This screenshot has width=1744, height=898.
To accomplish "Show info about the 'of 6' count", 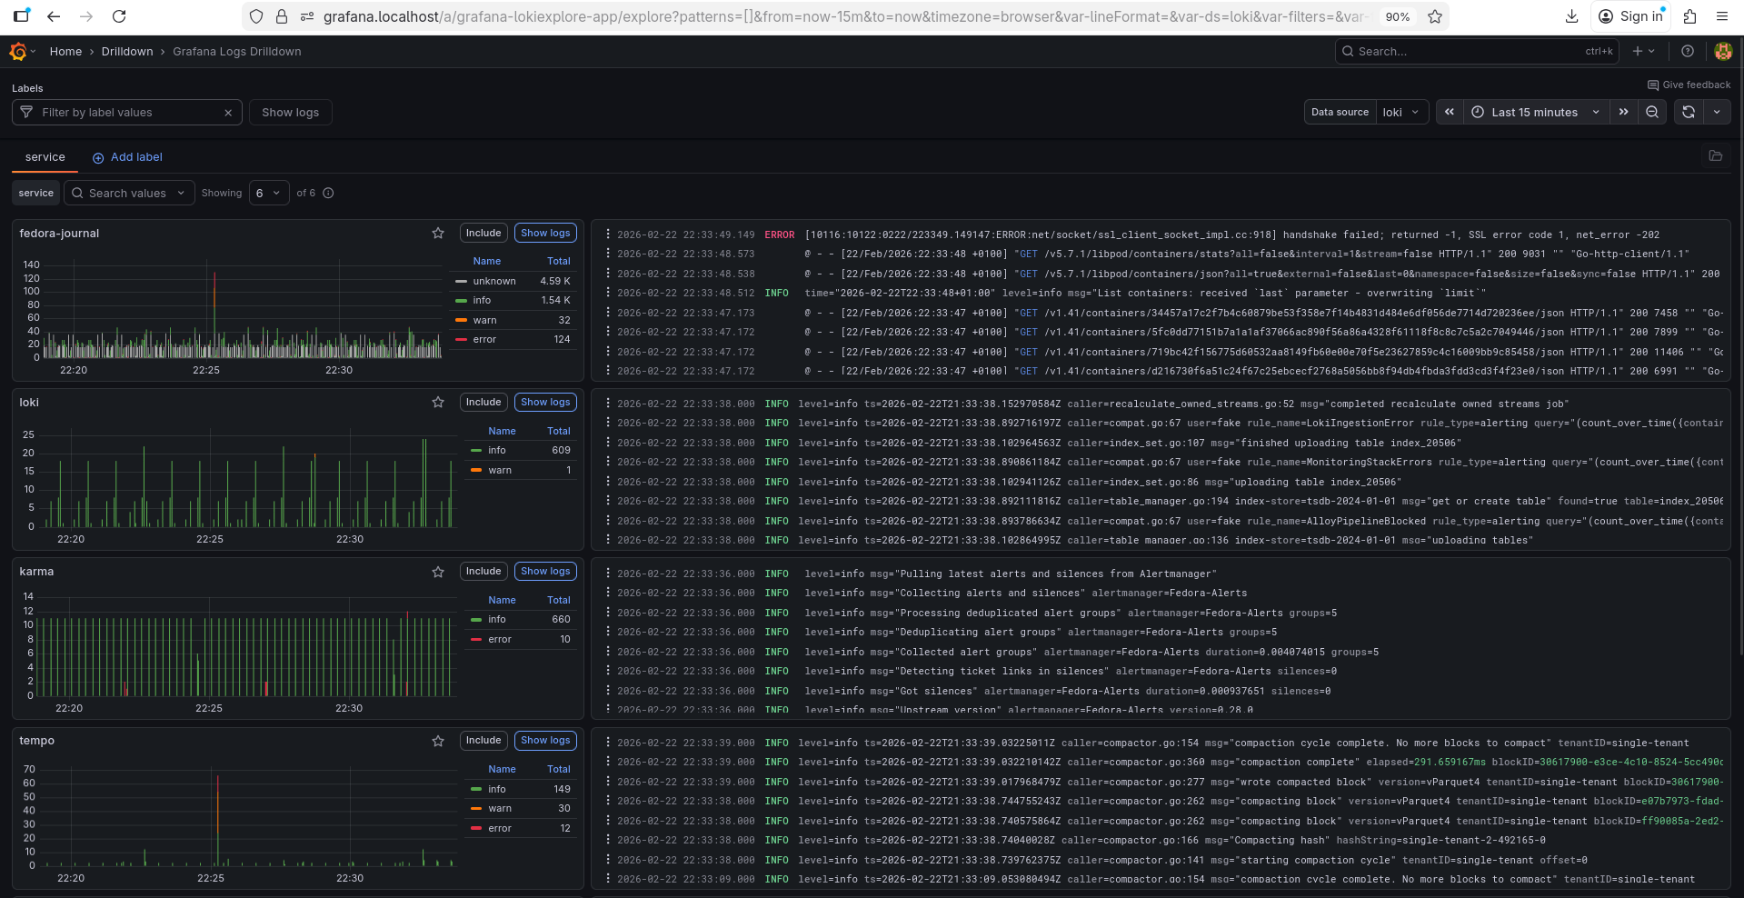I will coord(329,193).
